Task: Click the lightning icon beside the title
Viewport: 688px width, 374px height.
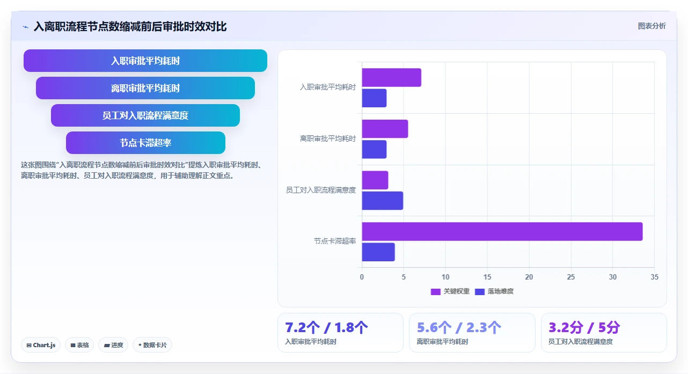Action: pyautogui.click(x=25, y=26)
